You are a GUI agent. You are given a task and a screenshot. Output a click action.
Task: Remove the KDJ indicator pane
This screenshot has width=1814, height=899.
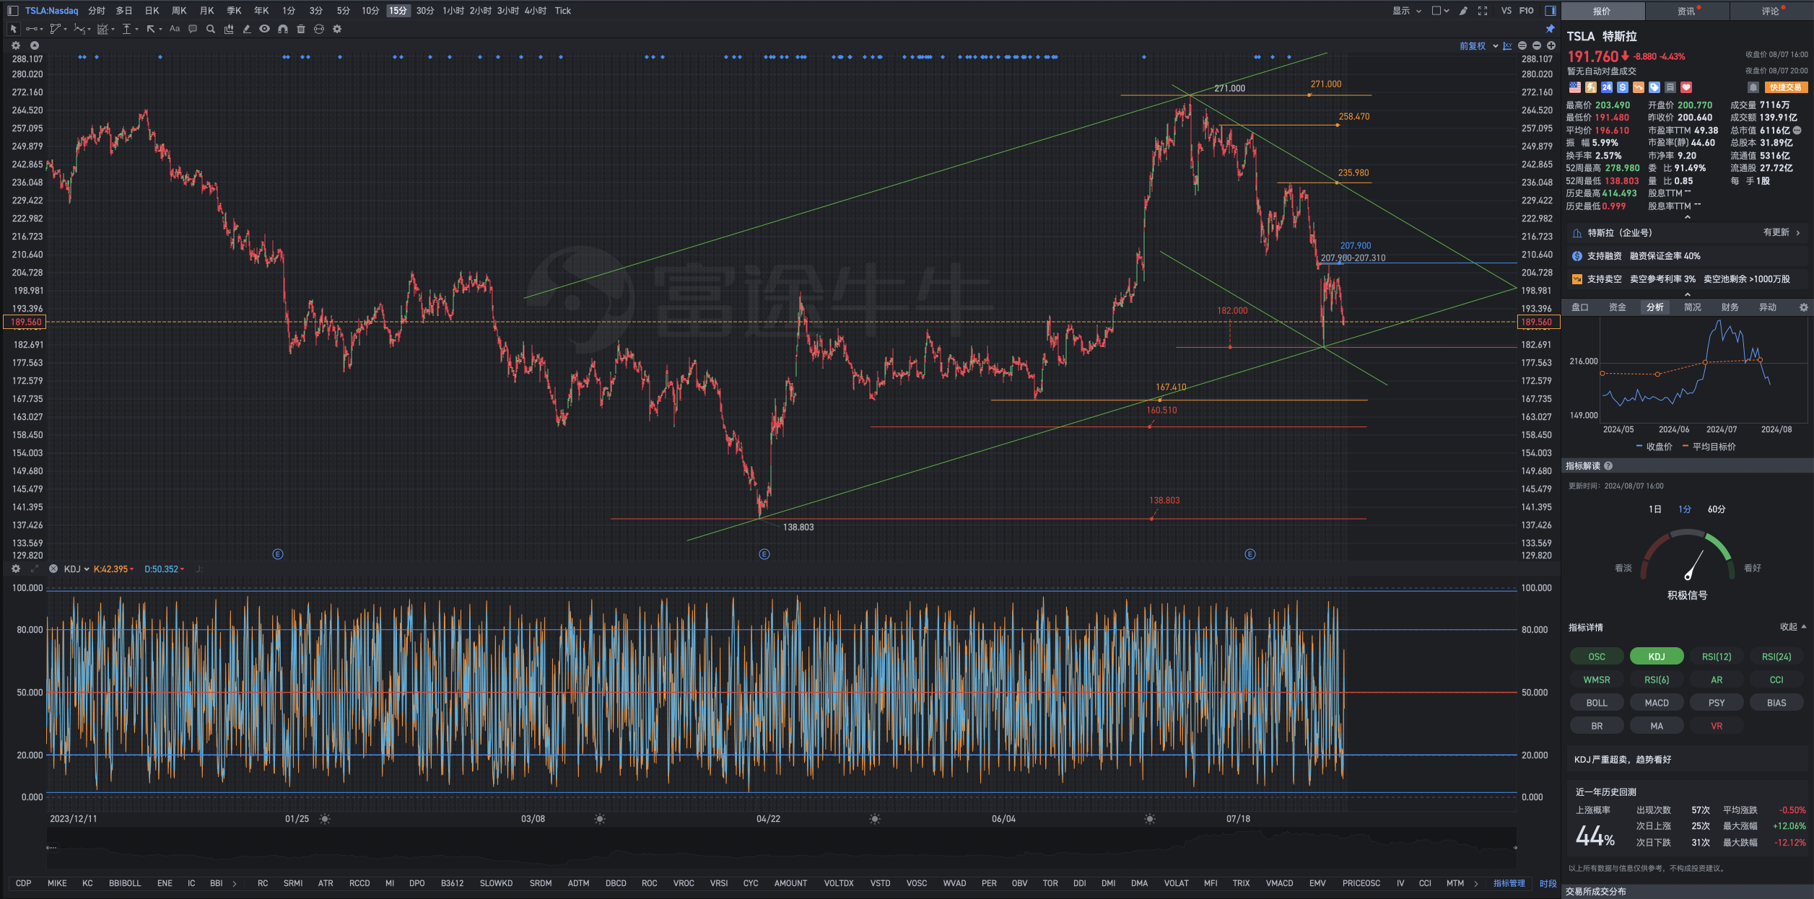pos(53,569)
